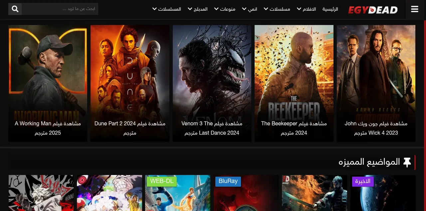
Task: Open the hamburger side menu
Action: [x=415, y=9]
